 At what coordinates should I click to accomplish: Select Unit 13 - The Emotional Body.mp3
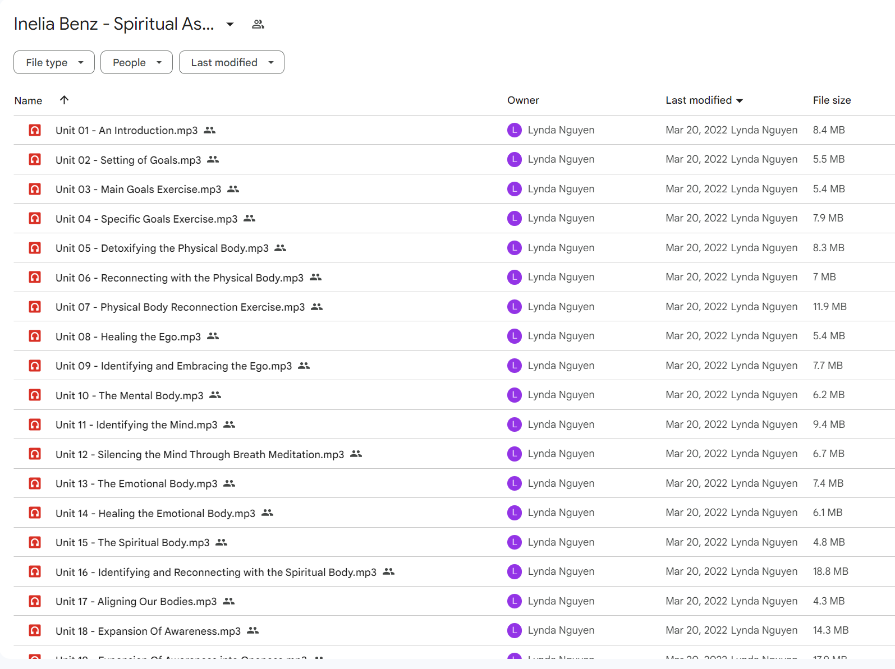tap(136, 483)
